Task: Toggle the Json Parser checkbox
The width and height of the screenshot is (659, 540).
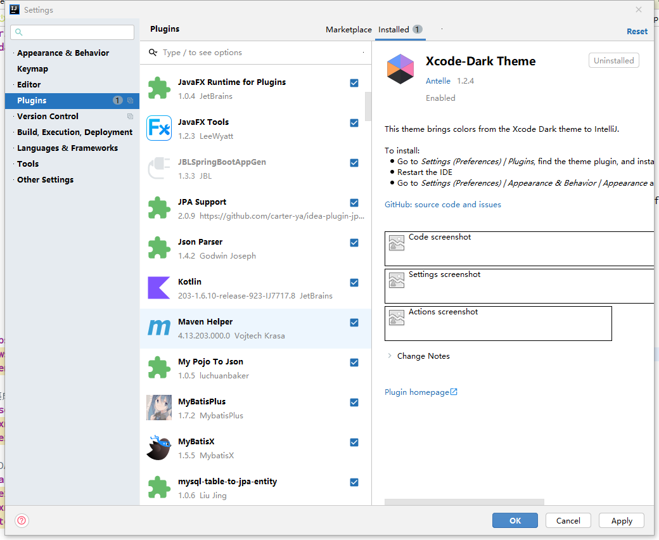Action: (354, 243)
